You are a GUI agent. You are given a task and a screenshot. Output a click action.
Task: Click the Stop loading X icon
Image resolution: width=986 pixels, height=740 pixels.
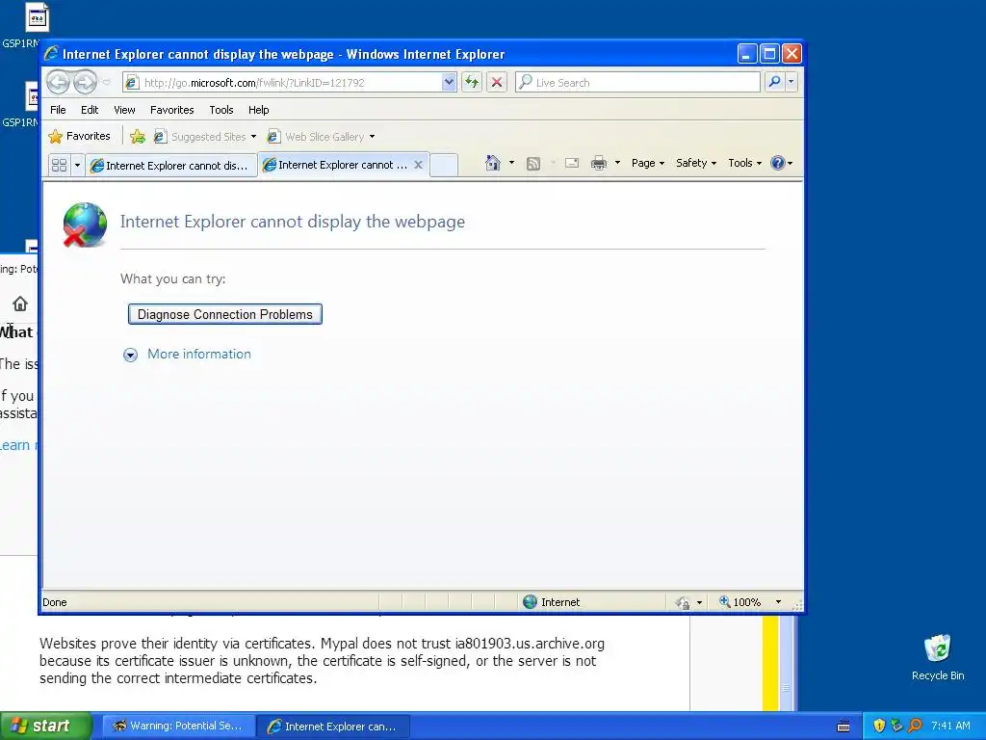497,83
